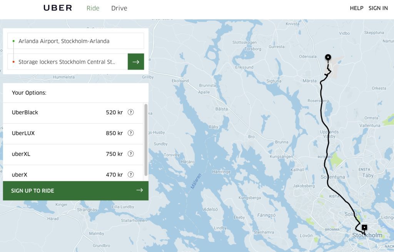Choose the uberX 470 kr option

point(58,175)
